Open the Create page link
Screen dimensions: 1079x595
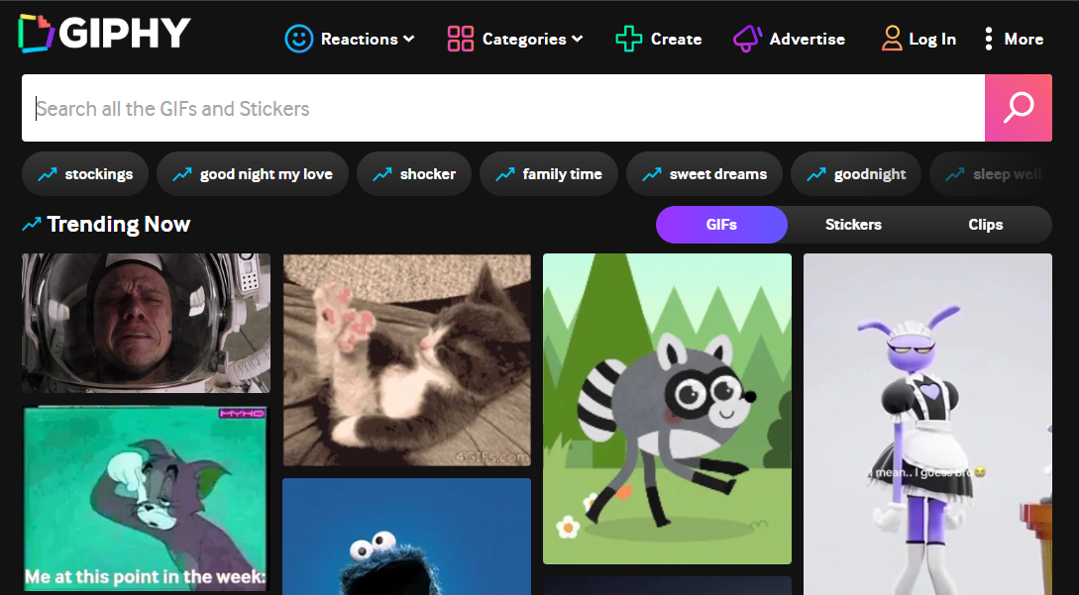(x=677, y=40)
